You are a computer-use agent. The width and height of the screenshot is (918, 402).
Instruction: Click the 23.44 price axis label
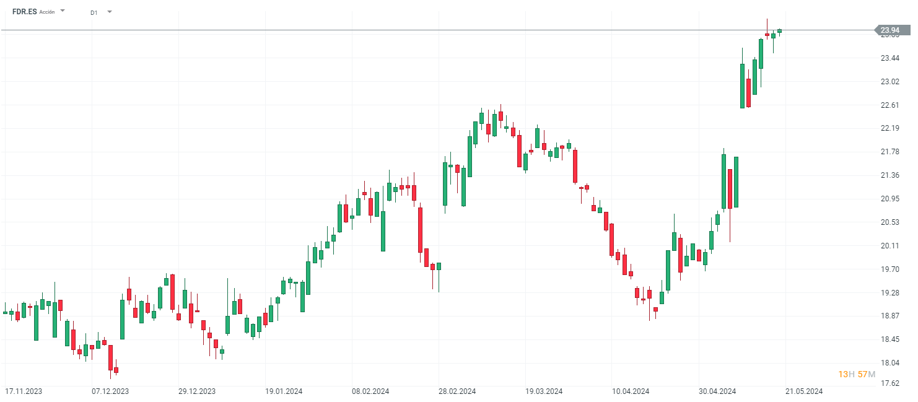tap(890, 58)
